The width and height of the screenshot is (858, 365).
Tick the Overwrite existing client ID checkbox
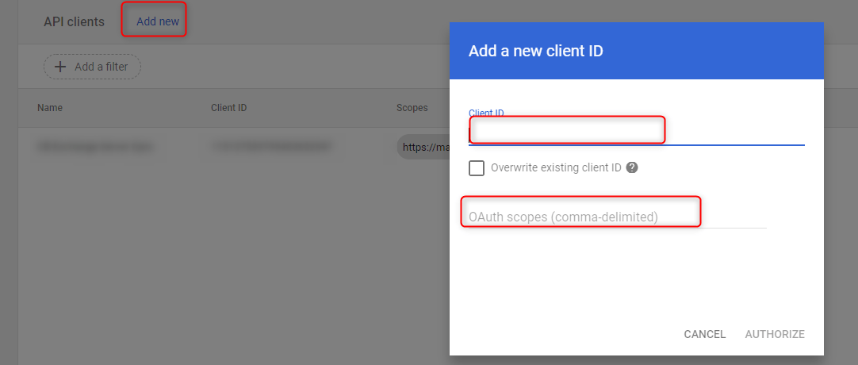tap(477, 168)
